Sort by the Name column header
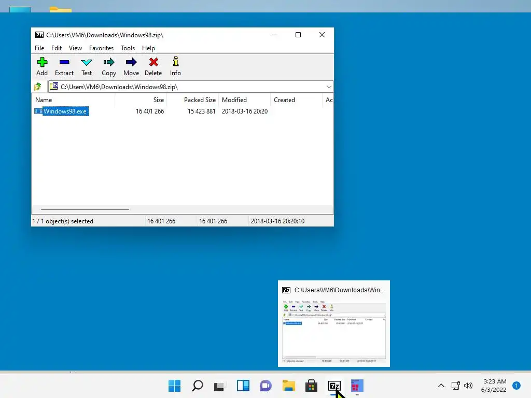Viewport: 531px width, 398px height. (73, 100)
